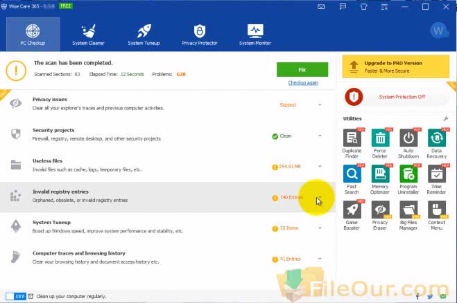Screen dimensions: 457x303
Task: Open the mail icon in title bar
Action: [x=321, y=6]
